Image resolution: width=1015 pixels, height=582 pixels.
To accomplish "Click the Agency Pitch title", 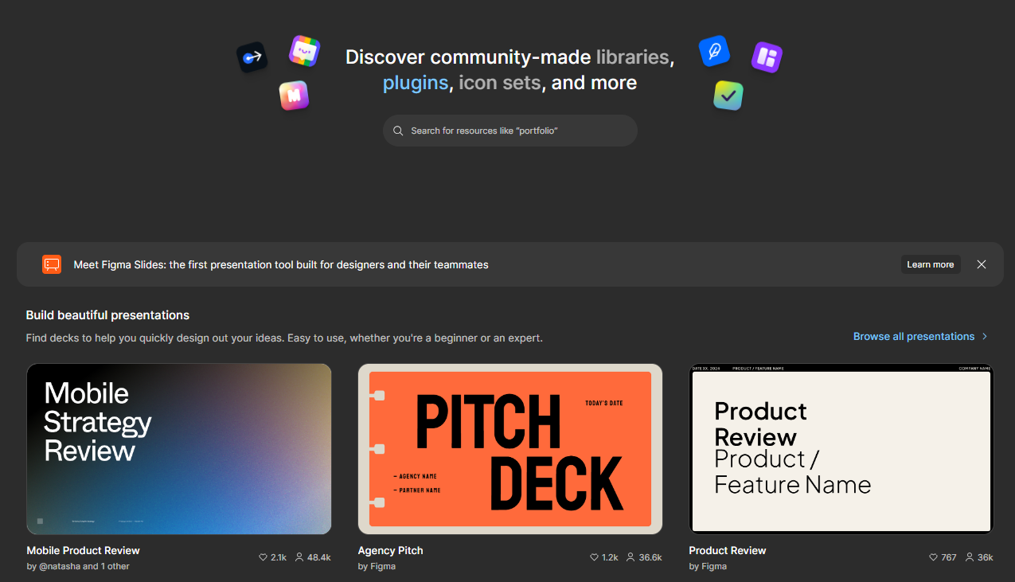I will coord(391,550).
